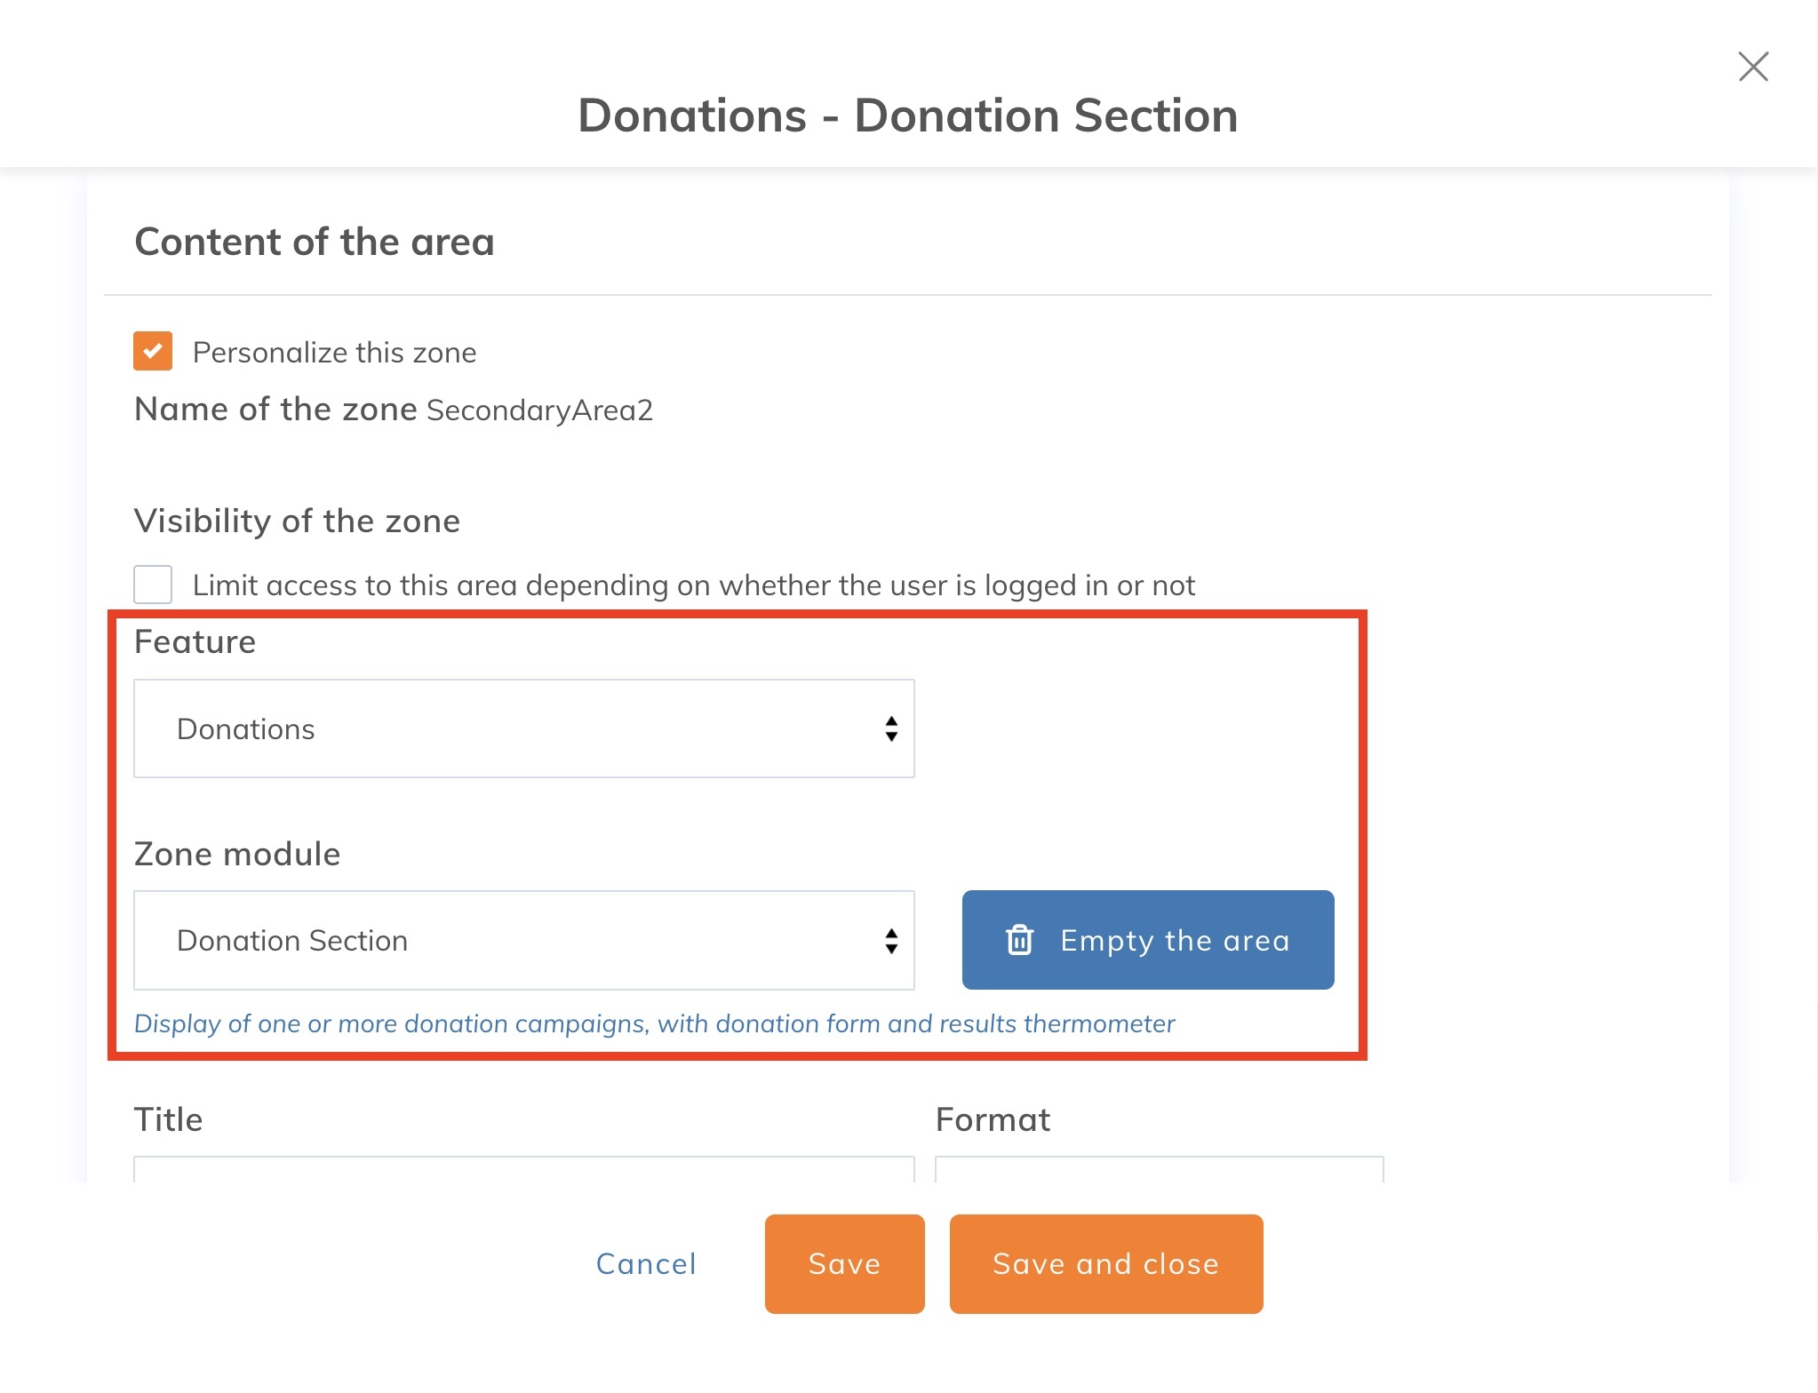
Task: Click the Save and close button
Action: (1106, 1263)
